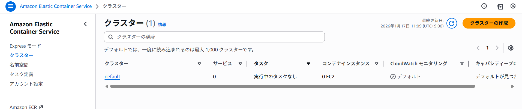Click the info circle icon in header
Screen dimensions: 522x109
click(484, 6)
